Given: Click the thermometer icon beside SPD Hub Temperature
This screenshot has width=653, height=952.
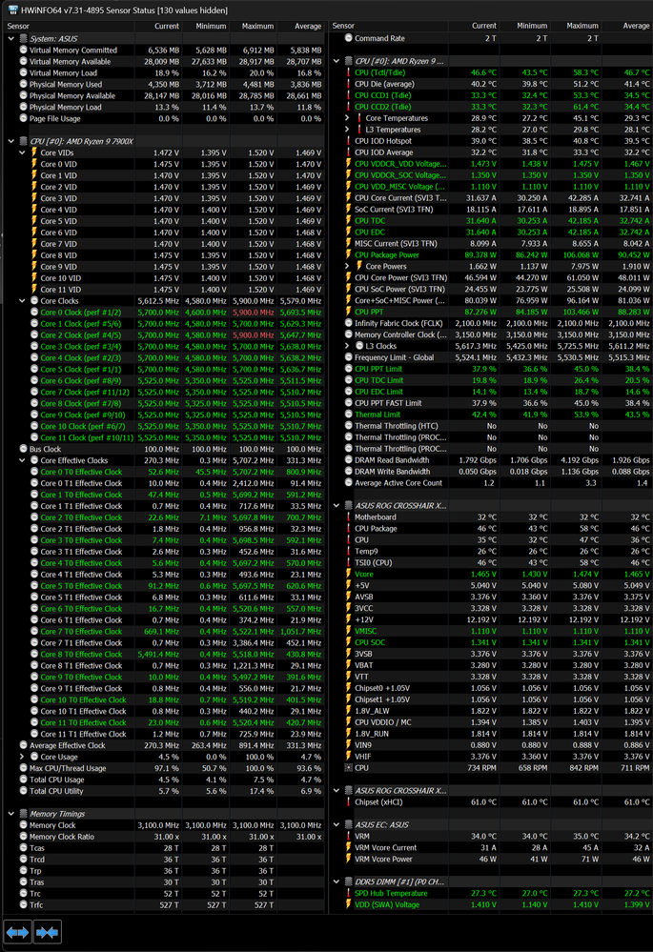Looking at the screenshot, I should 349,893.
